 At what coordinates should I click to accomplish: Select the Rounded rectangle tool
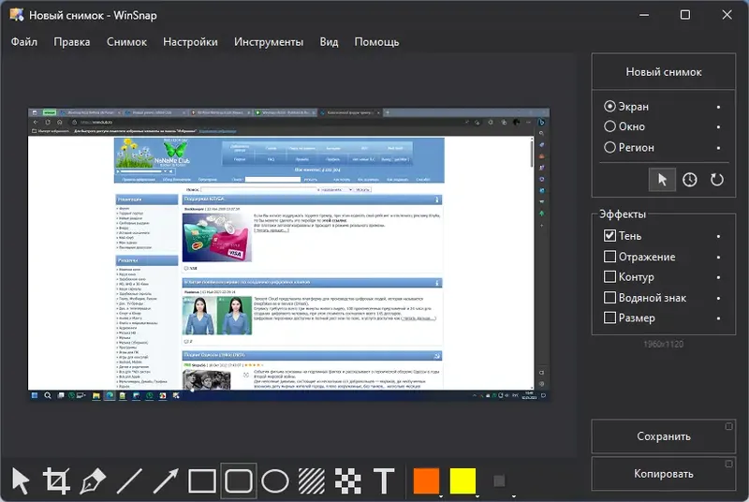pyautogui.click(x=239, y=480)
